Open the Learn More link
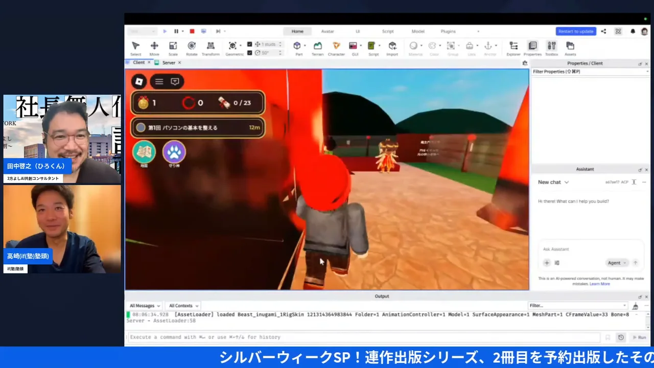Viewport: 654px width, 368px height. 600,284
